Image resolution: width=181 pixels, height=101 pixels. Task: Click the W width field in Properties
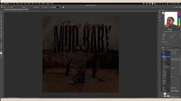(165, 36)
